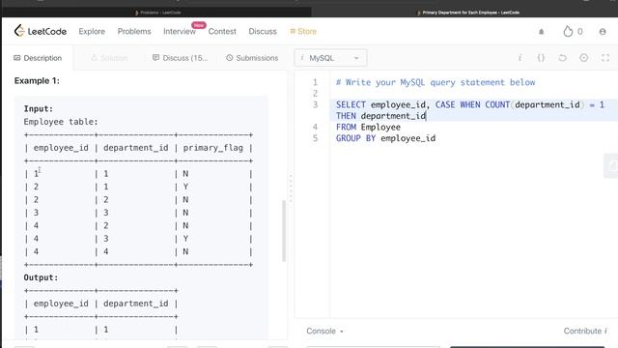The image size is (618, 348).
Task: Click the 'Example 1:' heading
Action: [x=37, y=81]
